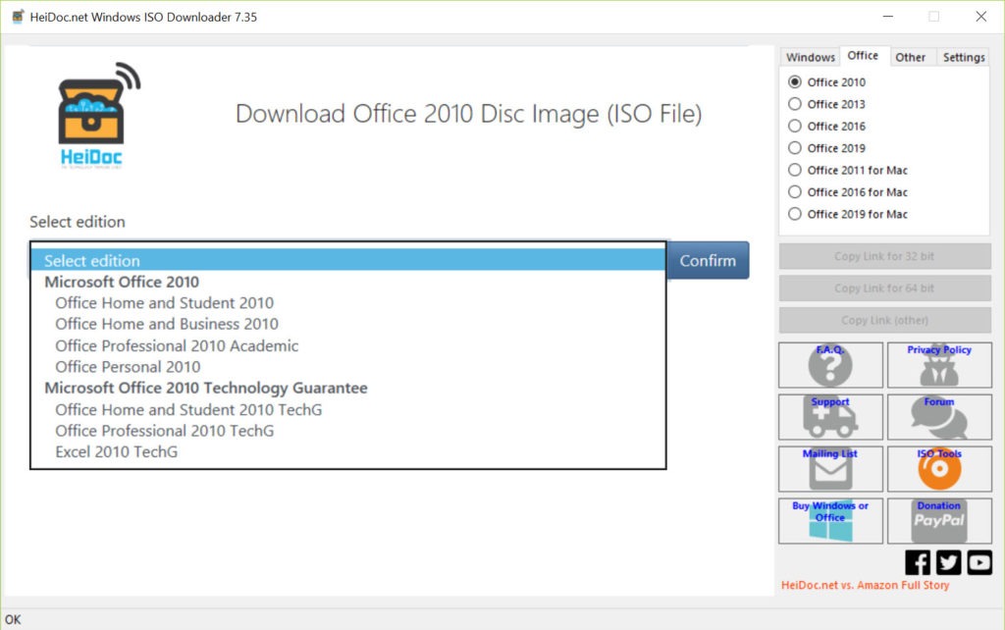Open the YouTube icon
The image size is (1005, 630).
[x=979, y=562]
